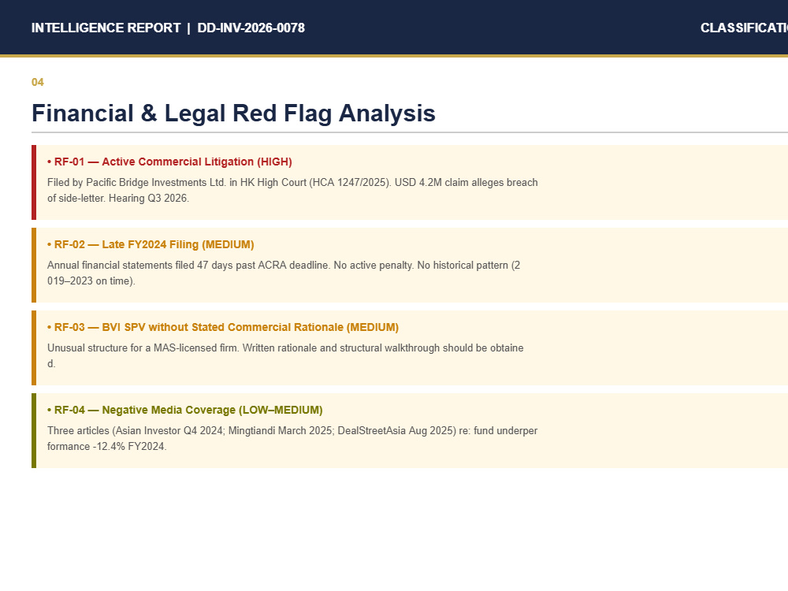The width and height of the screenshot is (788, 591).
Task: Select RF-03 BVI SPV title
Action: [223, 327]
